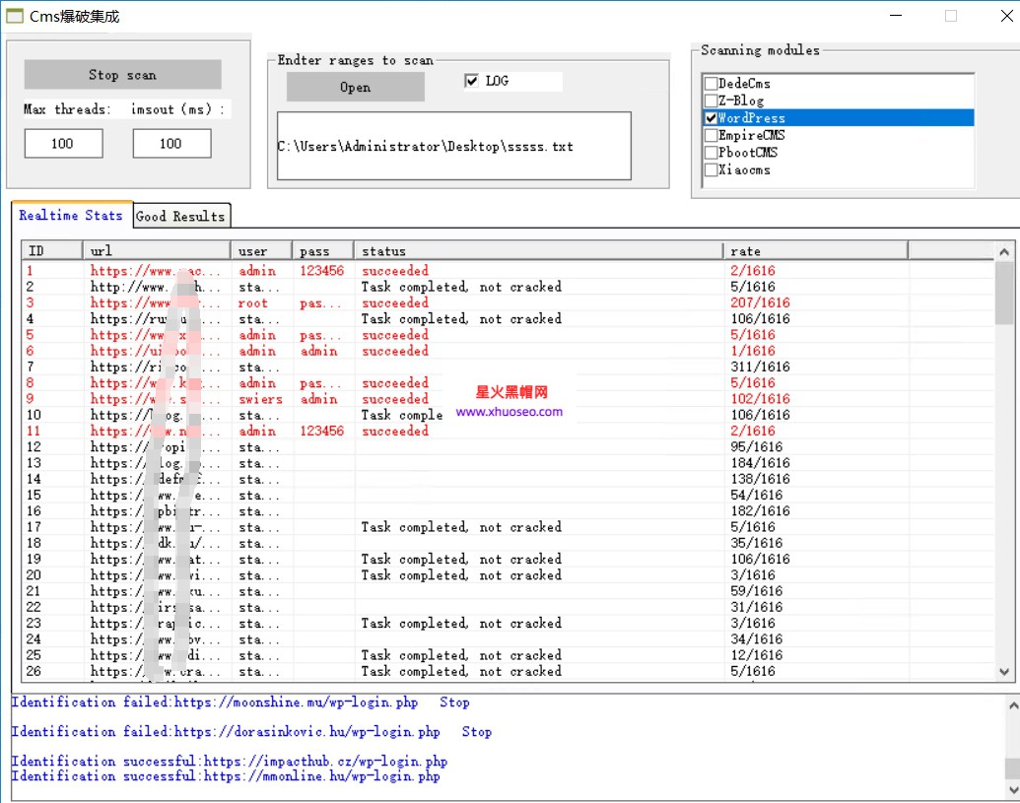The height and width of the screenshot is (803, 1020).
Task: Click mmonline.hu identification successful log line
Action: tap(226, 775)
